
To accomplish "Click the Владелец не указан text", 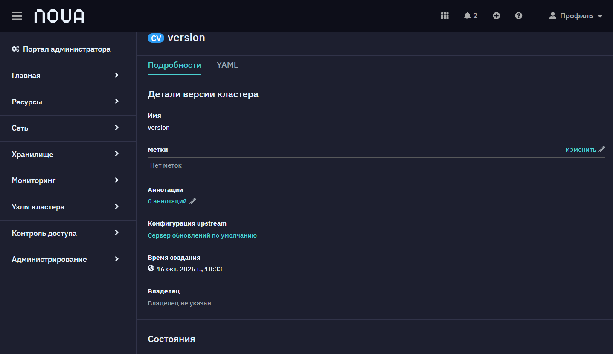I will (x=180, y=303).
